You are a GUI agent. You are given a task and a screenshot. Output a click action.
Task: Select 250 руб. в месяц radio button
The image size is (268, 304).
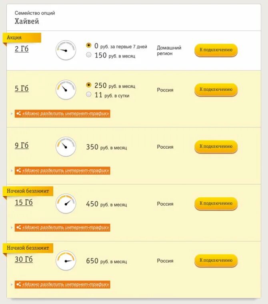click(88, 85)
